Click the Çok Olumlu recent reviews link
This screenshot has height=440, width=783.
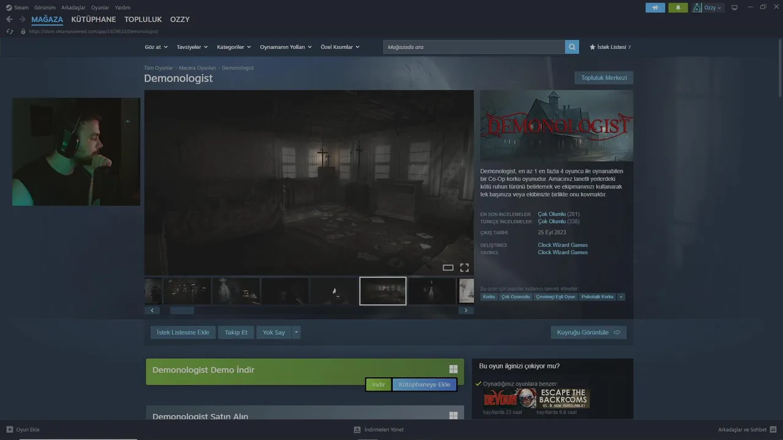tap(552, 214)
